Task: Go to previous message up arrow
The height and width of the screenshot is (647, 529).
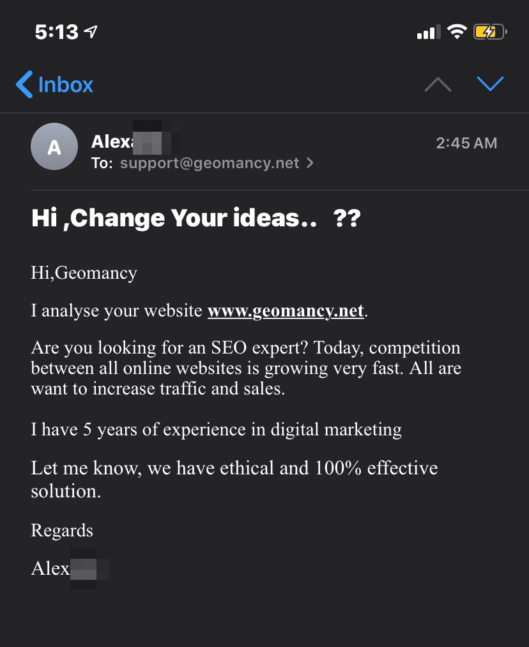Action: coord(438,84)
